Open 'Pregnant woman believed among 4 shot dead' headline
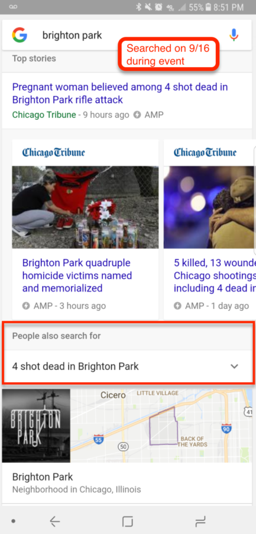The width and height of the screenshot is (256, 534). [x=120, y=93]
